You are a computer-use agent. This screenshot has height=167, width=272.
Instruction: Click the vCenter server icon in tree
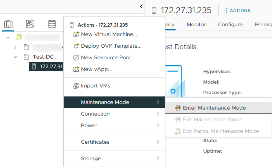[x=19, y=37]
